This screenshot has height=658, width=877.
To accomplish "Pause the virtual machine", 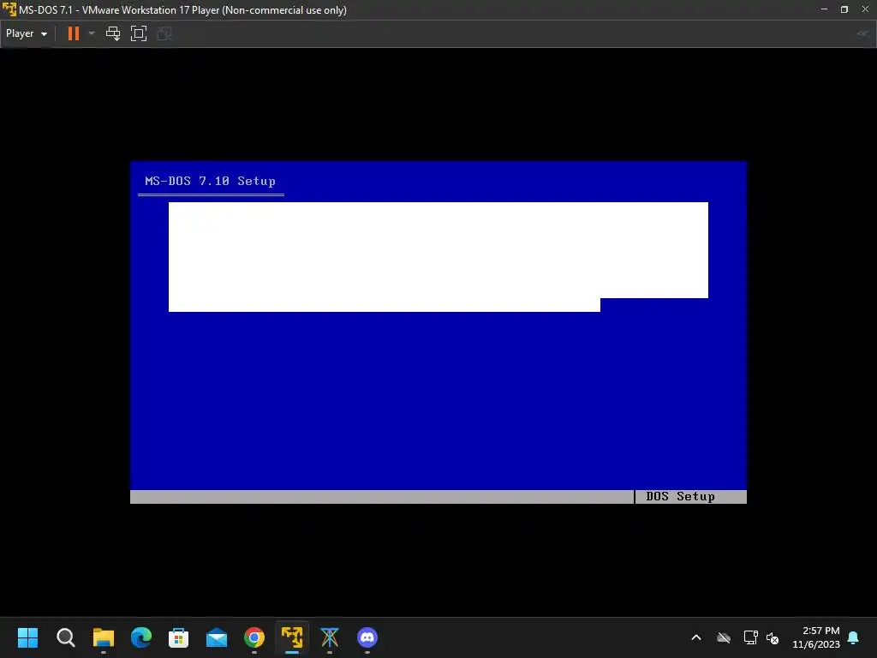I will [74, 33].
